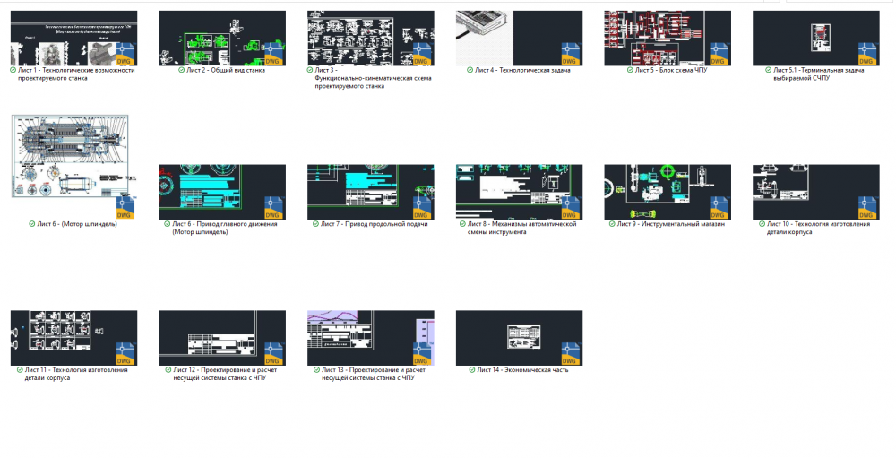
Task: Click file name 'Лист 14 - Экономическая часть'
Action: pos(523,369)
